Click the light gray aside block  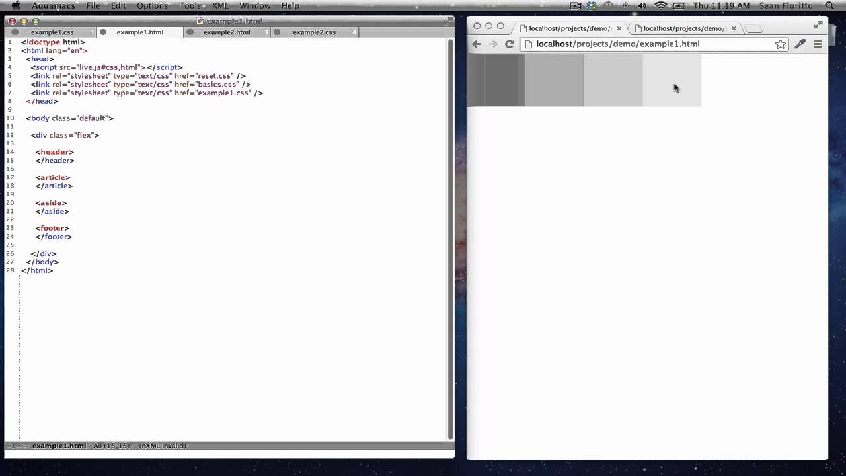point(613,80)
